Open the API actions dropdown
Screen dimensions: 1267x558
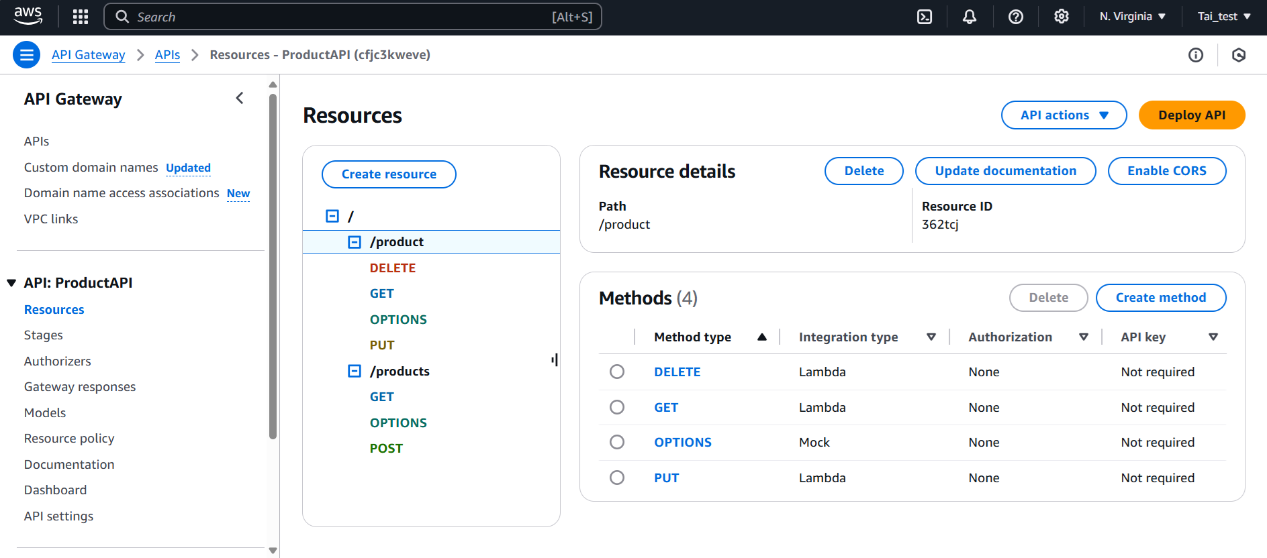pos(1064,115)
